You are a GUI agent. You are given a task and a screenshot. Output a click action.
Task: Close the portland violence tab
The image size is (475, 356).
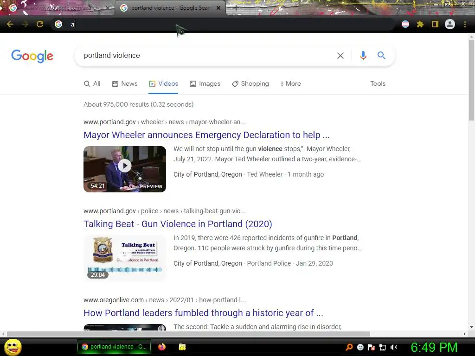pyautogui.click(x=218, y=8)
